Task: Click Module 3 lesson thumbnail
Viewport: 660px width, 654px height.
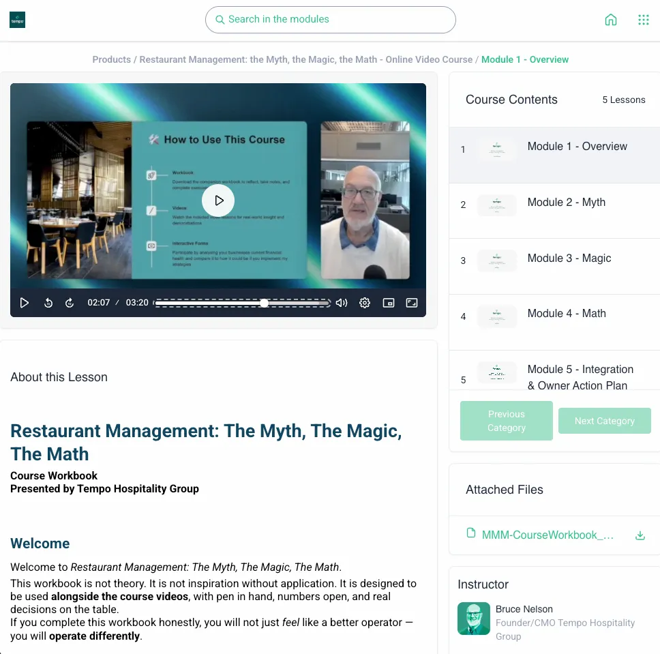Action: [x=496, y=261]
